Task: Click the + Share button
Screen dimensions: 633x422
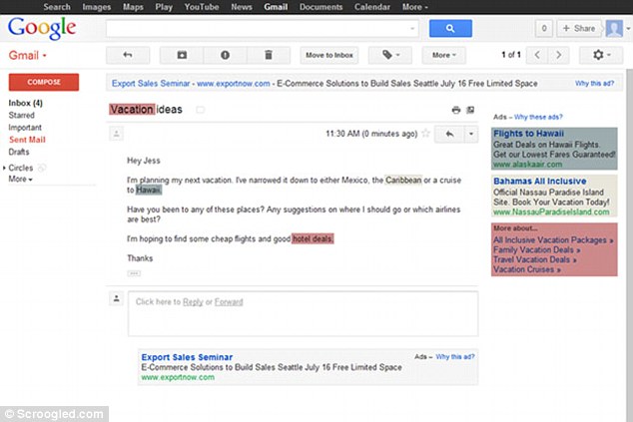Action: [x=579, y=28]
